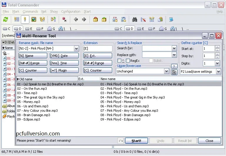Increase the Start at spinner value
The width and height of the screenshot is (226, 156).
tap(217, 47)
